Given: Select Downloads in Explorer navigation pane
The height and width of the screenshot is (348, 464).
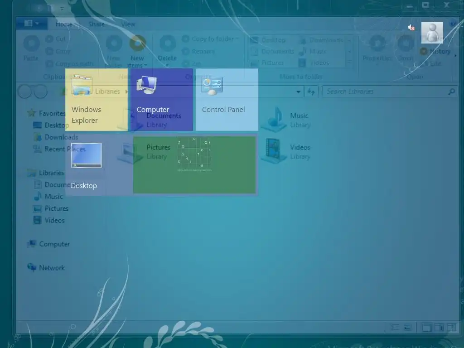Looking at the screenshot, I should [x=56, y=137].
